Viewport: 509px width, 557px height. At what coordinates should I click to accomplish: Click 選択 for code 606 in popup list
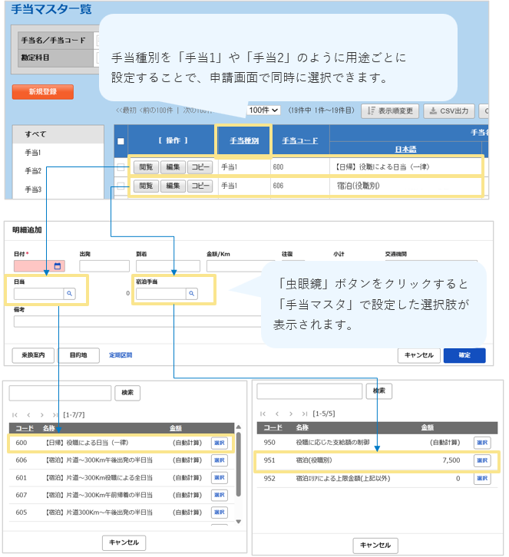(x=220, y=460)
